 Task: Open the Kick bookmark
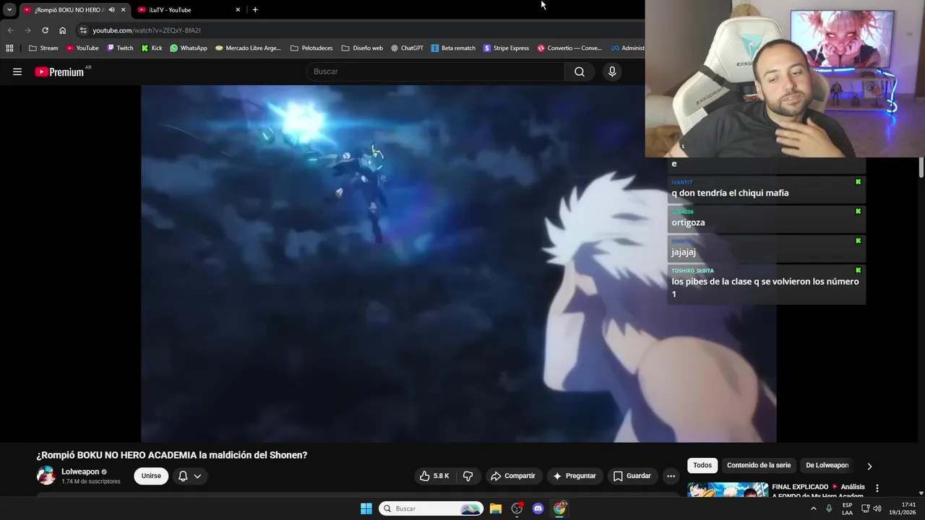click(x=152, y=48)
